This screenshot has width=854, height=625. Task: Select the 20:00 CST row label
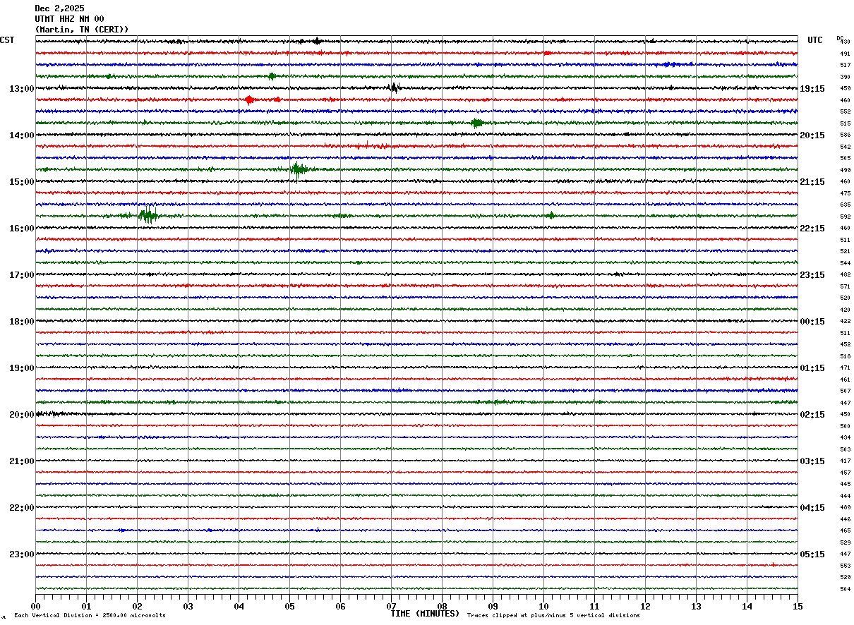[x=21, y=415]
